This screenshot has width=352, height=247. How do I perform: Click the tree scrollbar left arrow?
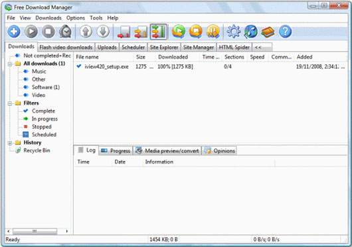click(x=9, y=231)
